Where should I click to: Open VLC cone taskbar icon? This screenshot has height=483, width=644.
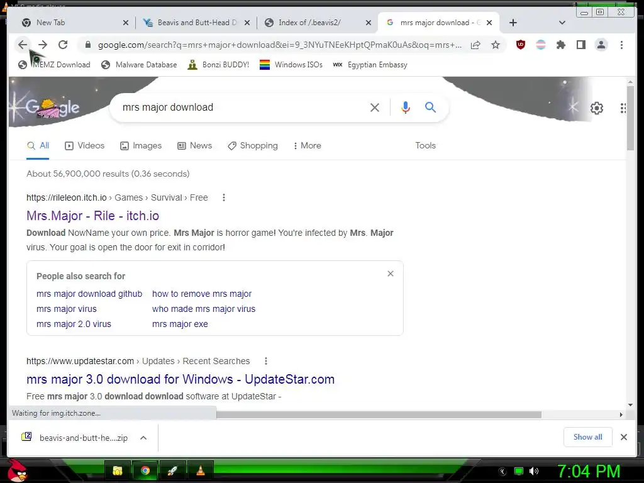(201, 470)
